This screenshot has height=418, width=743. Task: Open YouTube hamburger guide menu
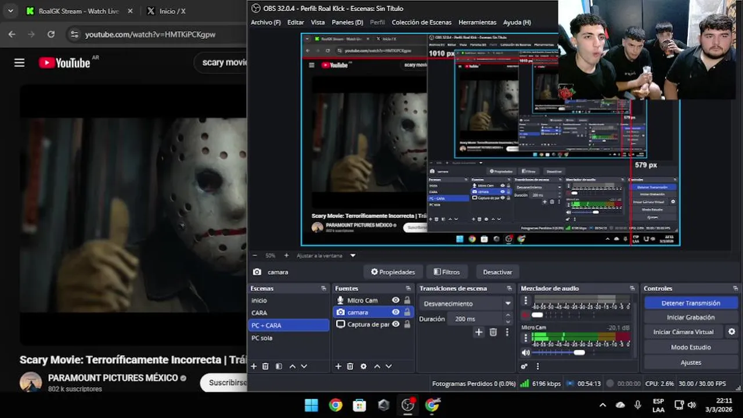point(20,63)
